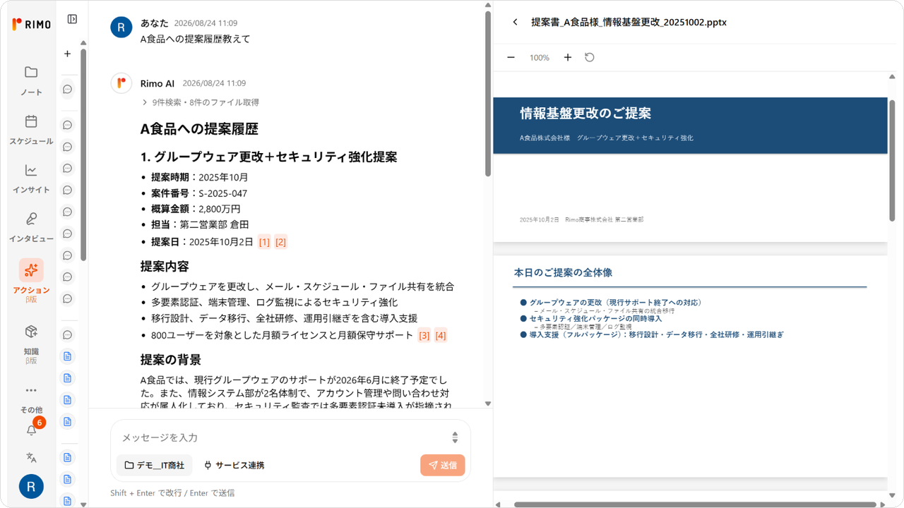The height and width of the screenshot is (508, 904).
Task: Open citation [2] reference
Action: pyautogui.click(x=280, y=242)
